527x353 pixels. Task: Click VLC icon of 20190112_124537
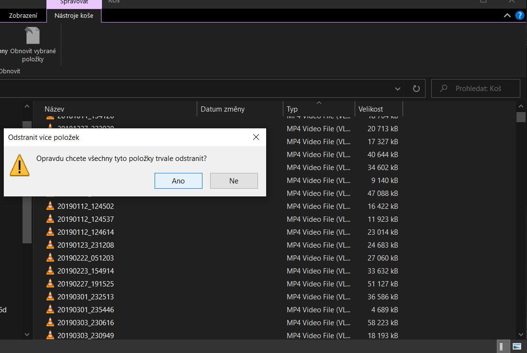[x=50, y=219]
